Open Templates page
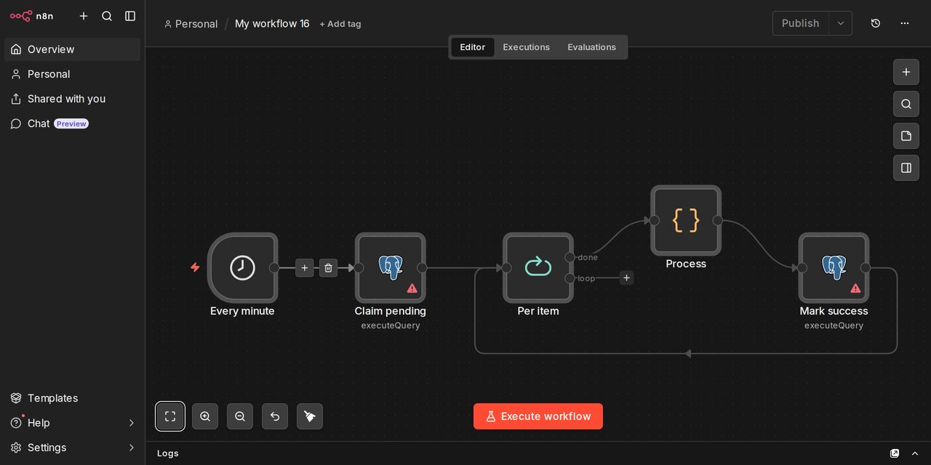Screen dimensions: 931x465 pos(72,398)
